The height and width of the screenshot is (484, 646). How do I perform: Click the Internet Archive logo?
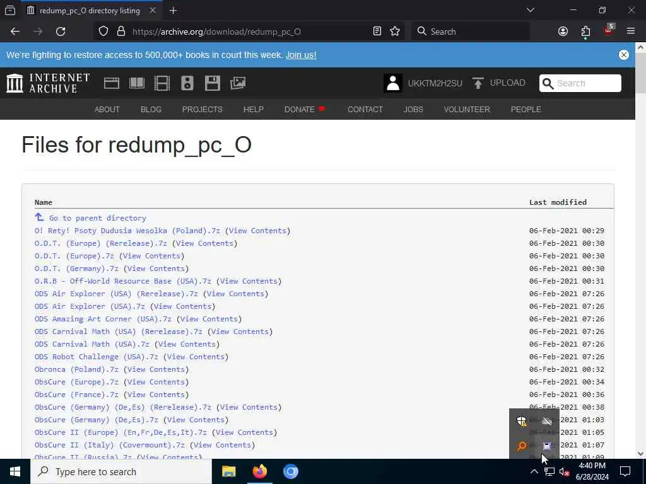48,83
